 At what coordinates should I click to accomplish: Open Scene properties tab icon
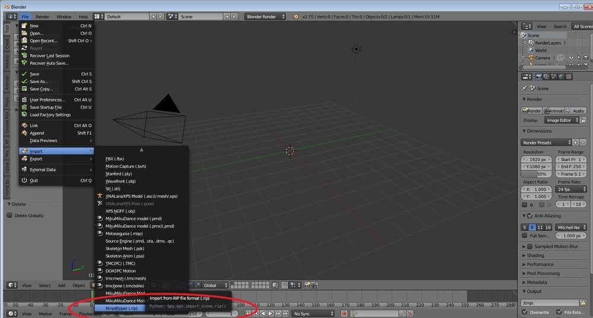[x=554, y=76]
